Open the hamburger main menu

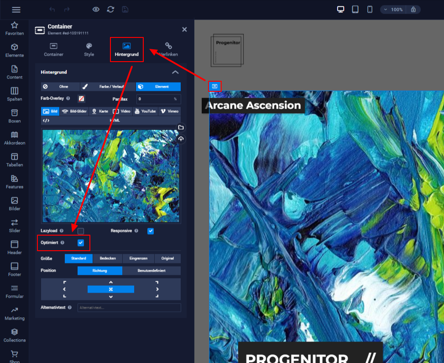coord(16,10)
